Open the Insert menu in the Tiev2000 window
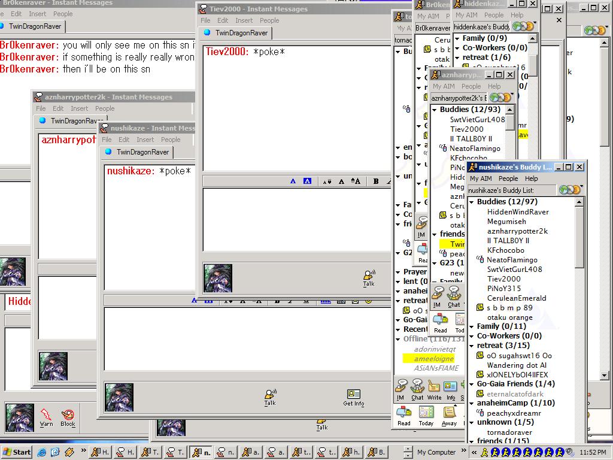Viewport: 613px width, 460px height. (x=244, y=20)
